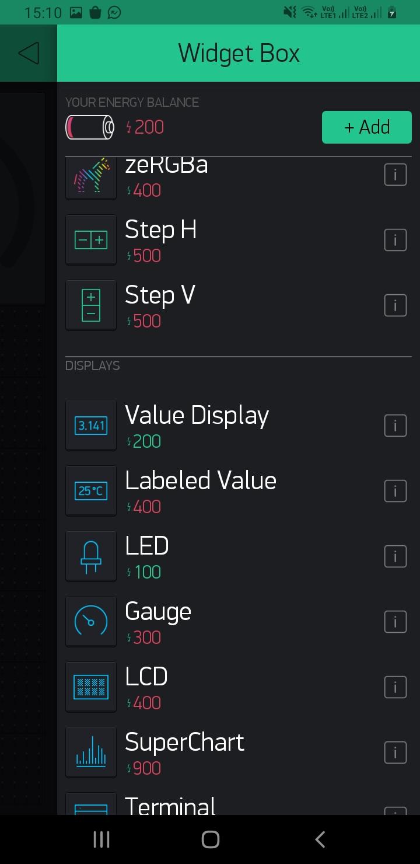Click the + Add energy button

click(367, 127)
